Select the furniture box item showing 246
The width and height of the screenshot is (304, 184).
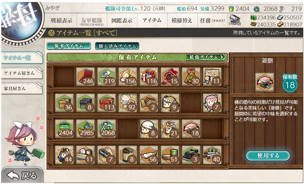click(86, 77)
